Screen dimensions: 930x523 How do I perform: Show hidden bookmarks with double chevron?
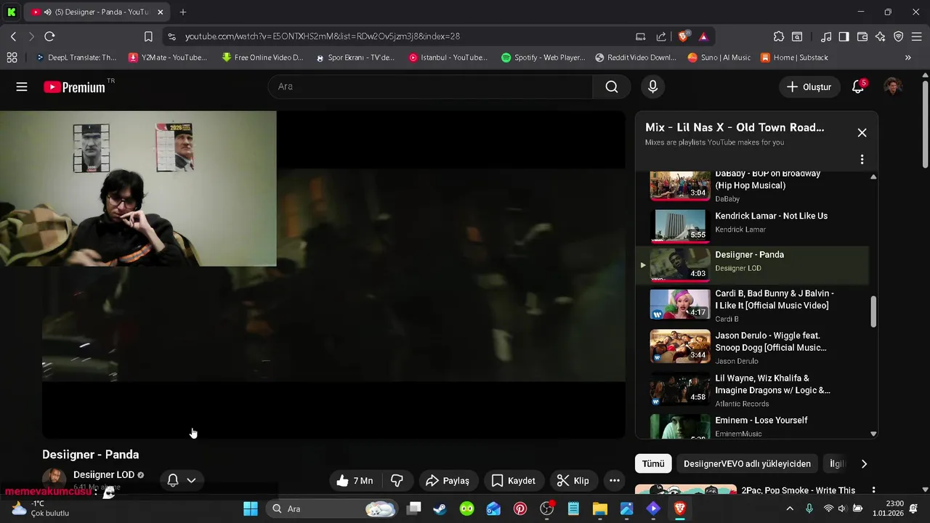click(x=907, y=57)
